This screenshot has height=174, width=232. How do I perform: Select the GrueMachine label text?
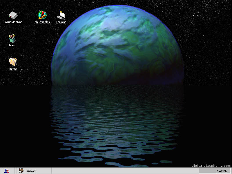14,22
